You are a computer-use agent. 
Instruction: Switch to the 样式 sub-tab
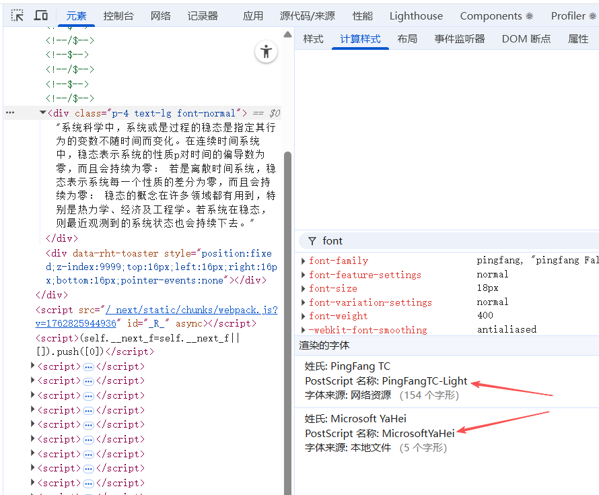click(x=313, y=39)
